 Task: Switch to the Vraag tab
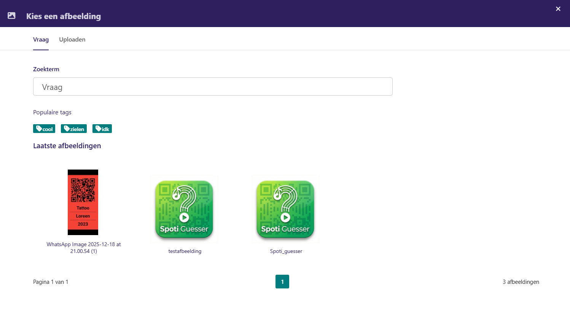[x=41, y=40]
